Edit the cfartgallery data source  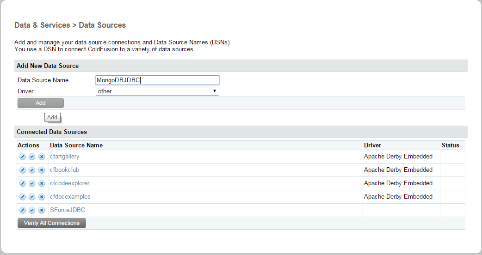(23, 157)
